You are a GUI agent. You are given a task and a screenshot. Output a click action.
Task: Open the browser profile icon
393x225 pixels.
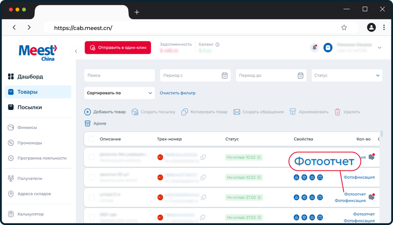371,28
